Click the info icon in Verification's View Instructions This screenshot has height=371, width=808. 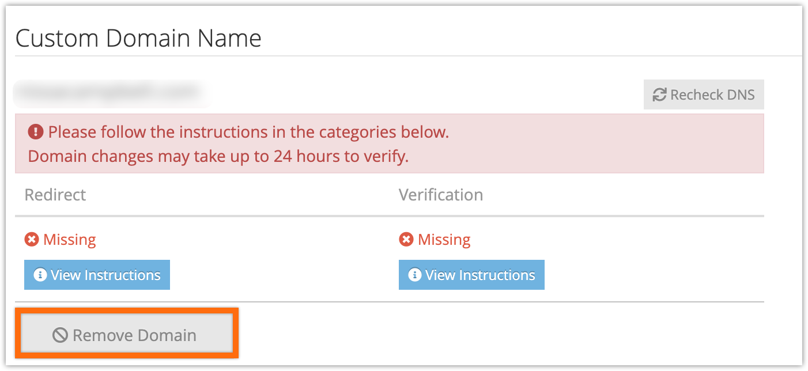click(x=414, y=275)
